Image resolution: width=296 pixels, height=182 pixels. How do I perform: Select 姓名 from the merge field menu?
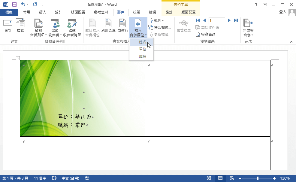pos(141,42)
